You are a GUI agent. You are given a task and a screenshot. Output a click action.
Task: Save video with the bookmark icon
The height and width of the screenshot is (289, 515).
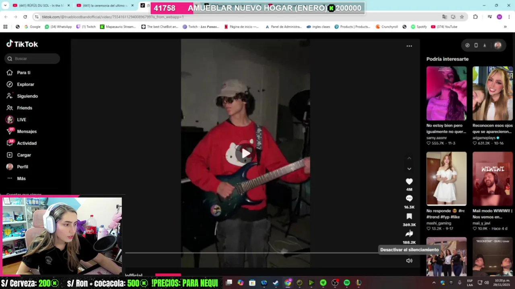[x=409, y=216]
